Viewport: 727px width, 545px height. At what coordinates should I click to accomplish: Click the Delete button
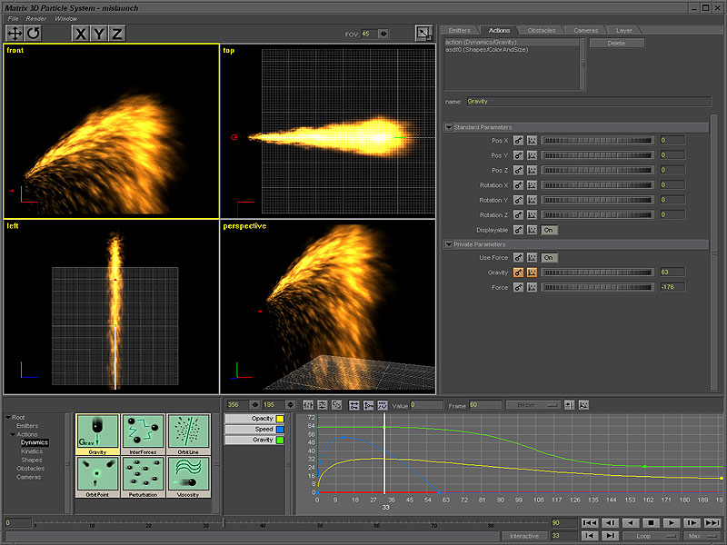tap(616, 43)
